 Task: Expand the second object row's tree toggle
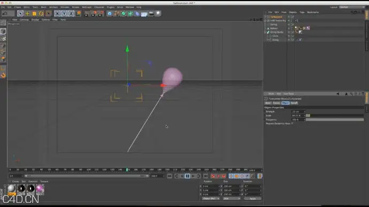click(265, 21)
